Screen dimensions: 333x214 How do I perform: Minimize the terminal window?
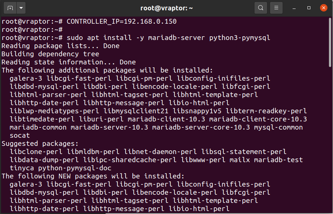294,8
